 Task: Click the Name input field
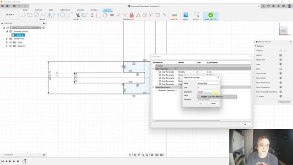[208, 83]
